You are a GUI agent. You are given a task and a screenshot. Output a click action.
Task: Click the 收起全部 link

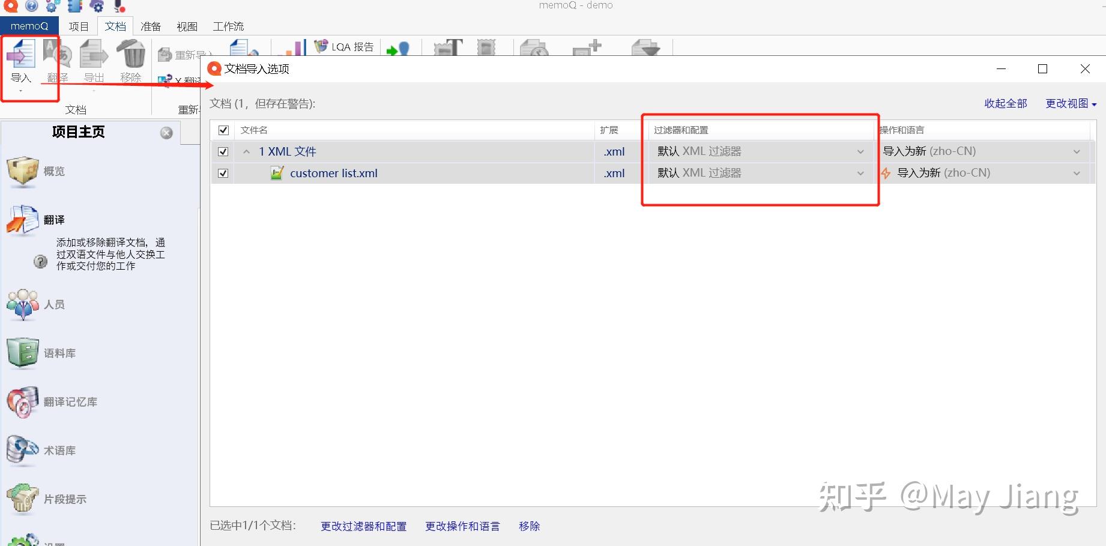[x=1006, y=103]
